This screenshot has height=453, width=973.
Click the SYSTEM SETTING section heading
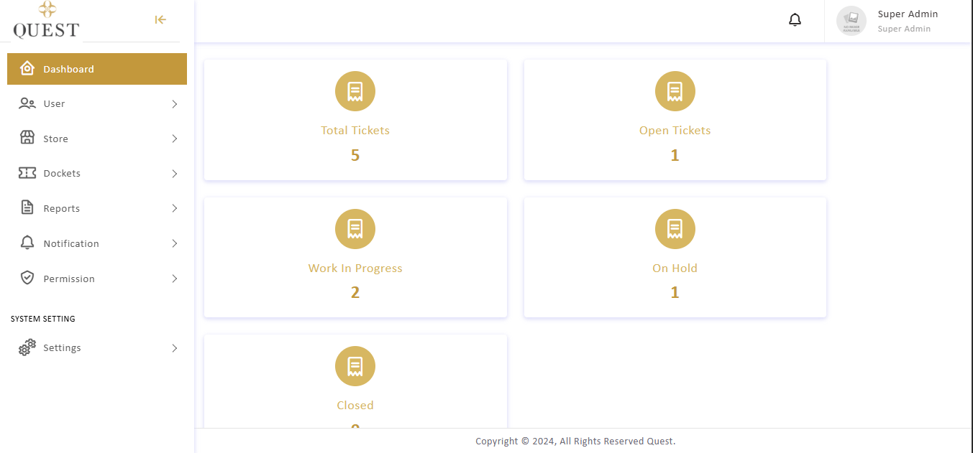[43, 319]
